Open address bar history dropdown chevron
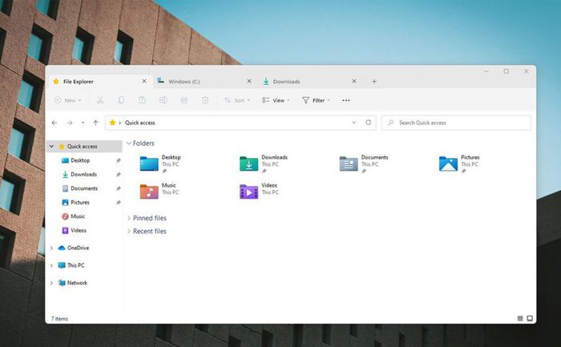 (354, 123)
